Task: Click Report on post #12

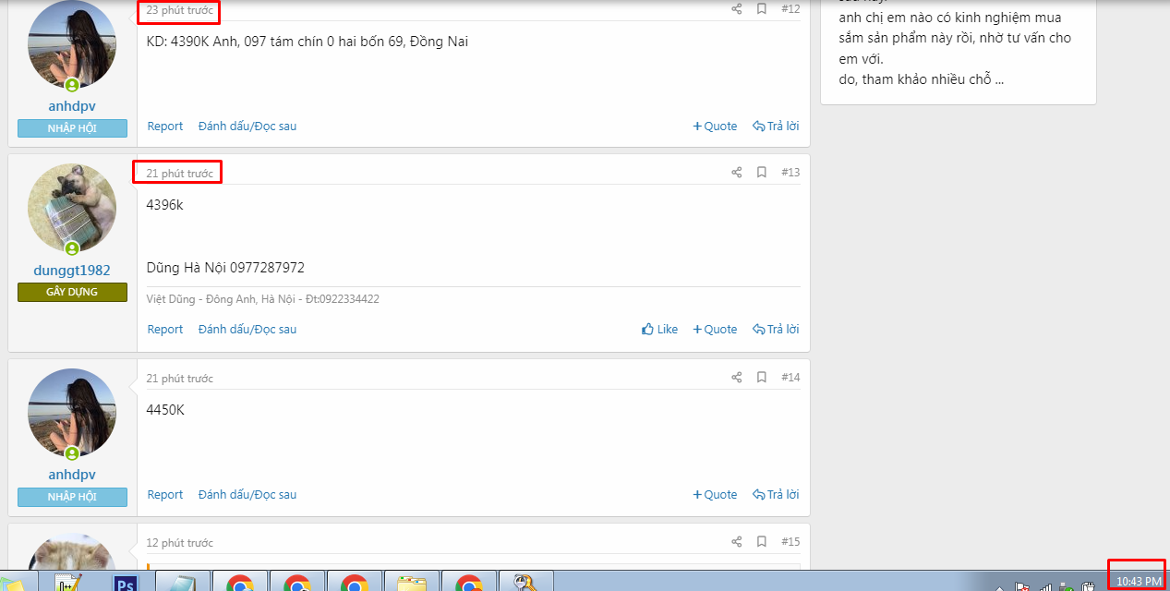Action: [x=165, y=127]
